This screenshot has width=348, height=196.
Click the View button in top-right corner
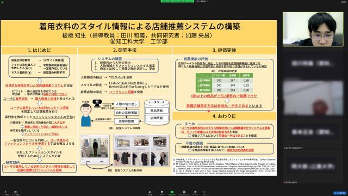click(x=344, y=2)
